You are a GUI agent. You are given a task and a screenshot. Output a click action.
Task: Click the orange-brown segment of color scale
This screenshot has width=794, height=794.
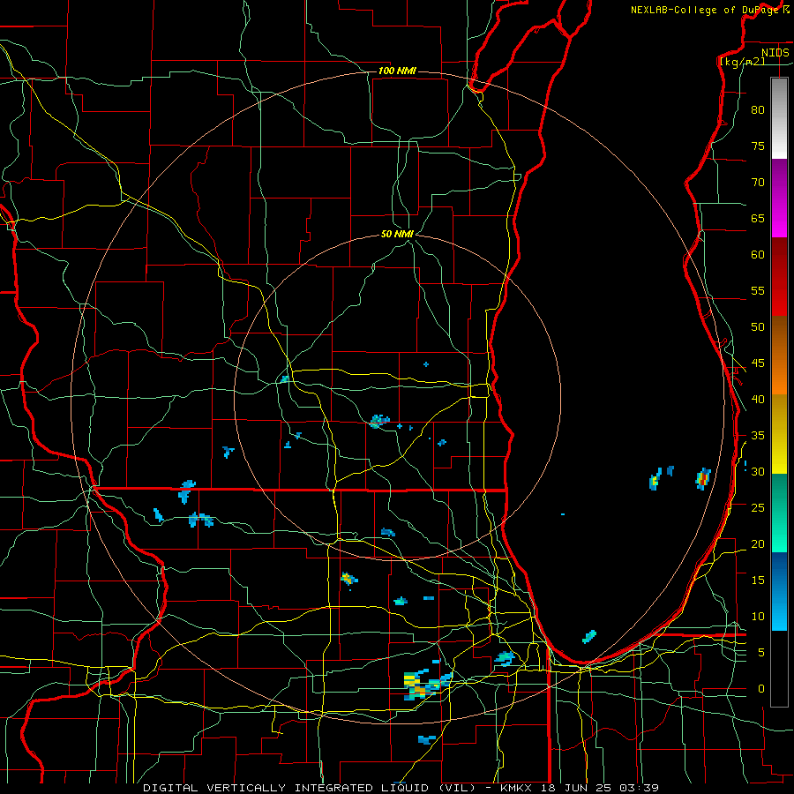[x=779, y=355]
